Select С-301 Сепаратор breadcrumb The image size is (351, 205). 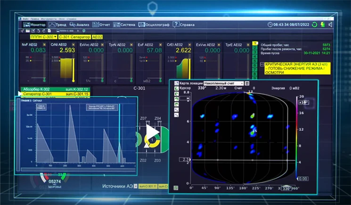(74, 37)
